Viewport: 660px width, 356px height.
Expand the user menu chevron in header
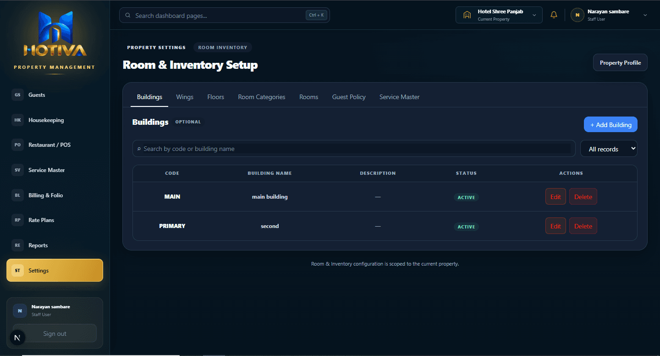pyautogui.click(x=645, y=15)
